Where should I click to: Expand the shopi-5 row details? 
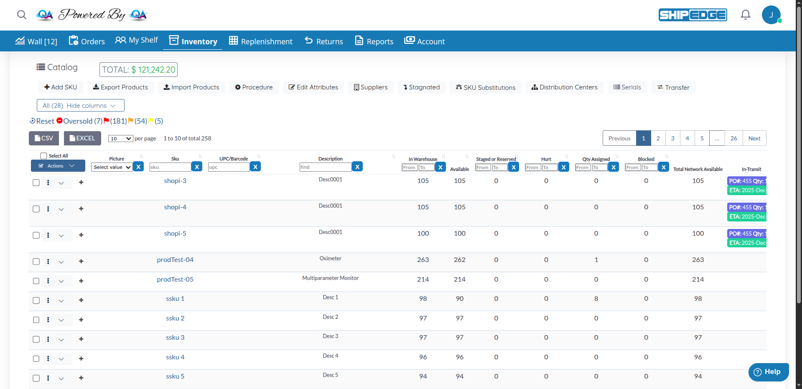tap(61, 235)
